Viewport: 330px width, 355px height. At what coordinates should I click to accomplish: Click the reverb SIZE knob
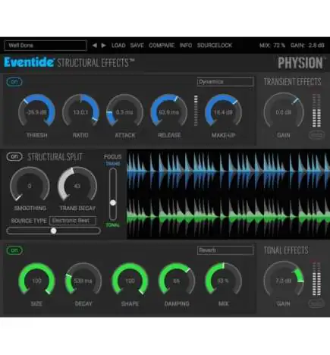coord(36,279)
